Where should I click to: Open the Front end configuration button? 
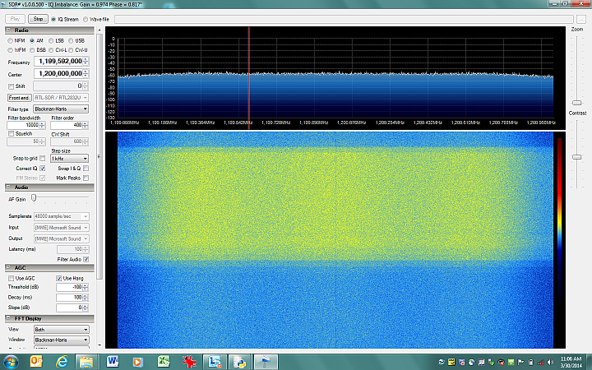20,97
